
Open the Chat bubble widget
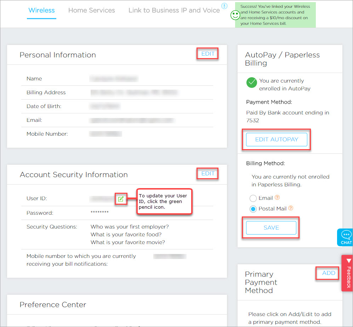click(x=346, y=237)
